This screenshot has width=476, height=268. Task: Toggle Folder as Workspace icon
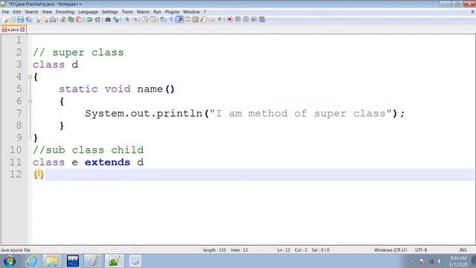[x=211, y=20]
